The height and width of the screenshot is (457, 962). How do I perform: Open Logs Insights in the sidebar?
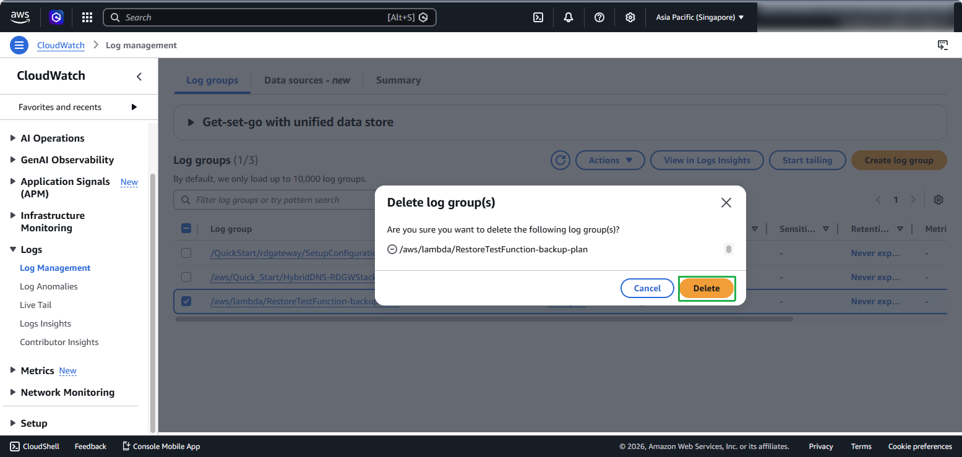45,323
